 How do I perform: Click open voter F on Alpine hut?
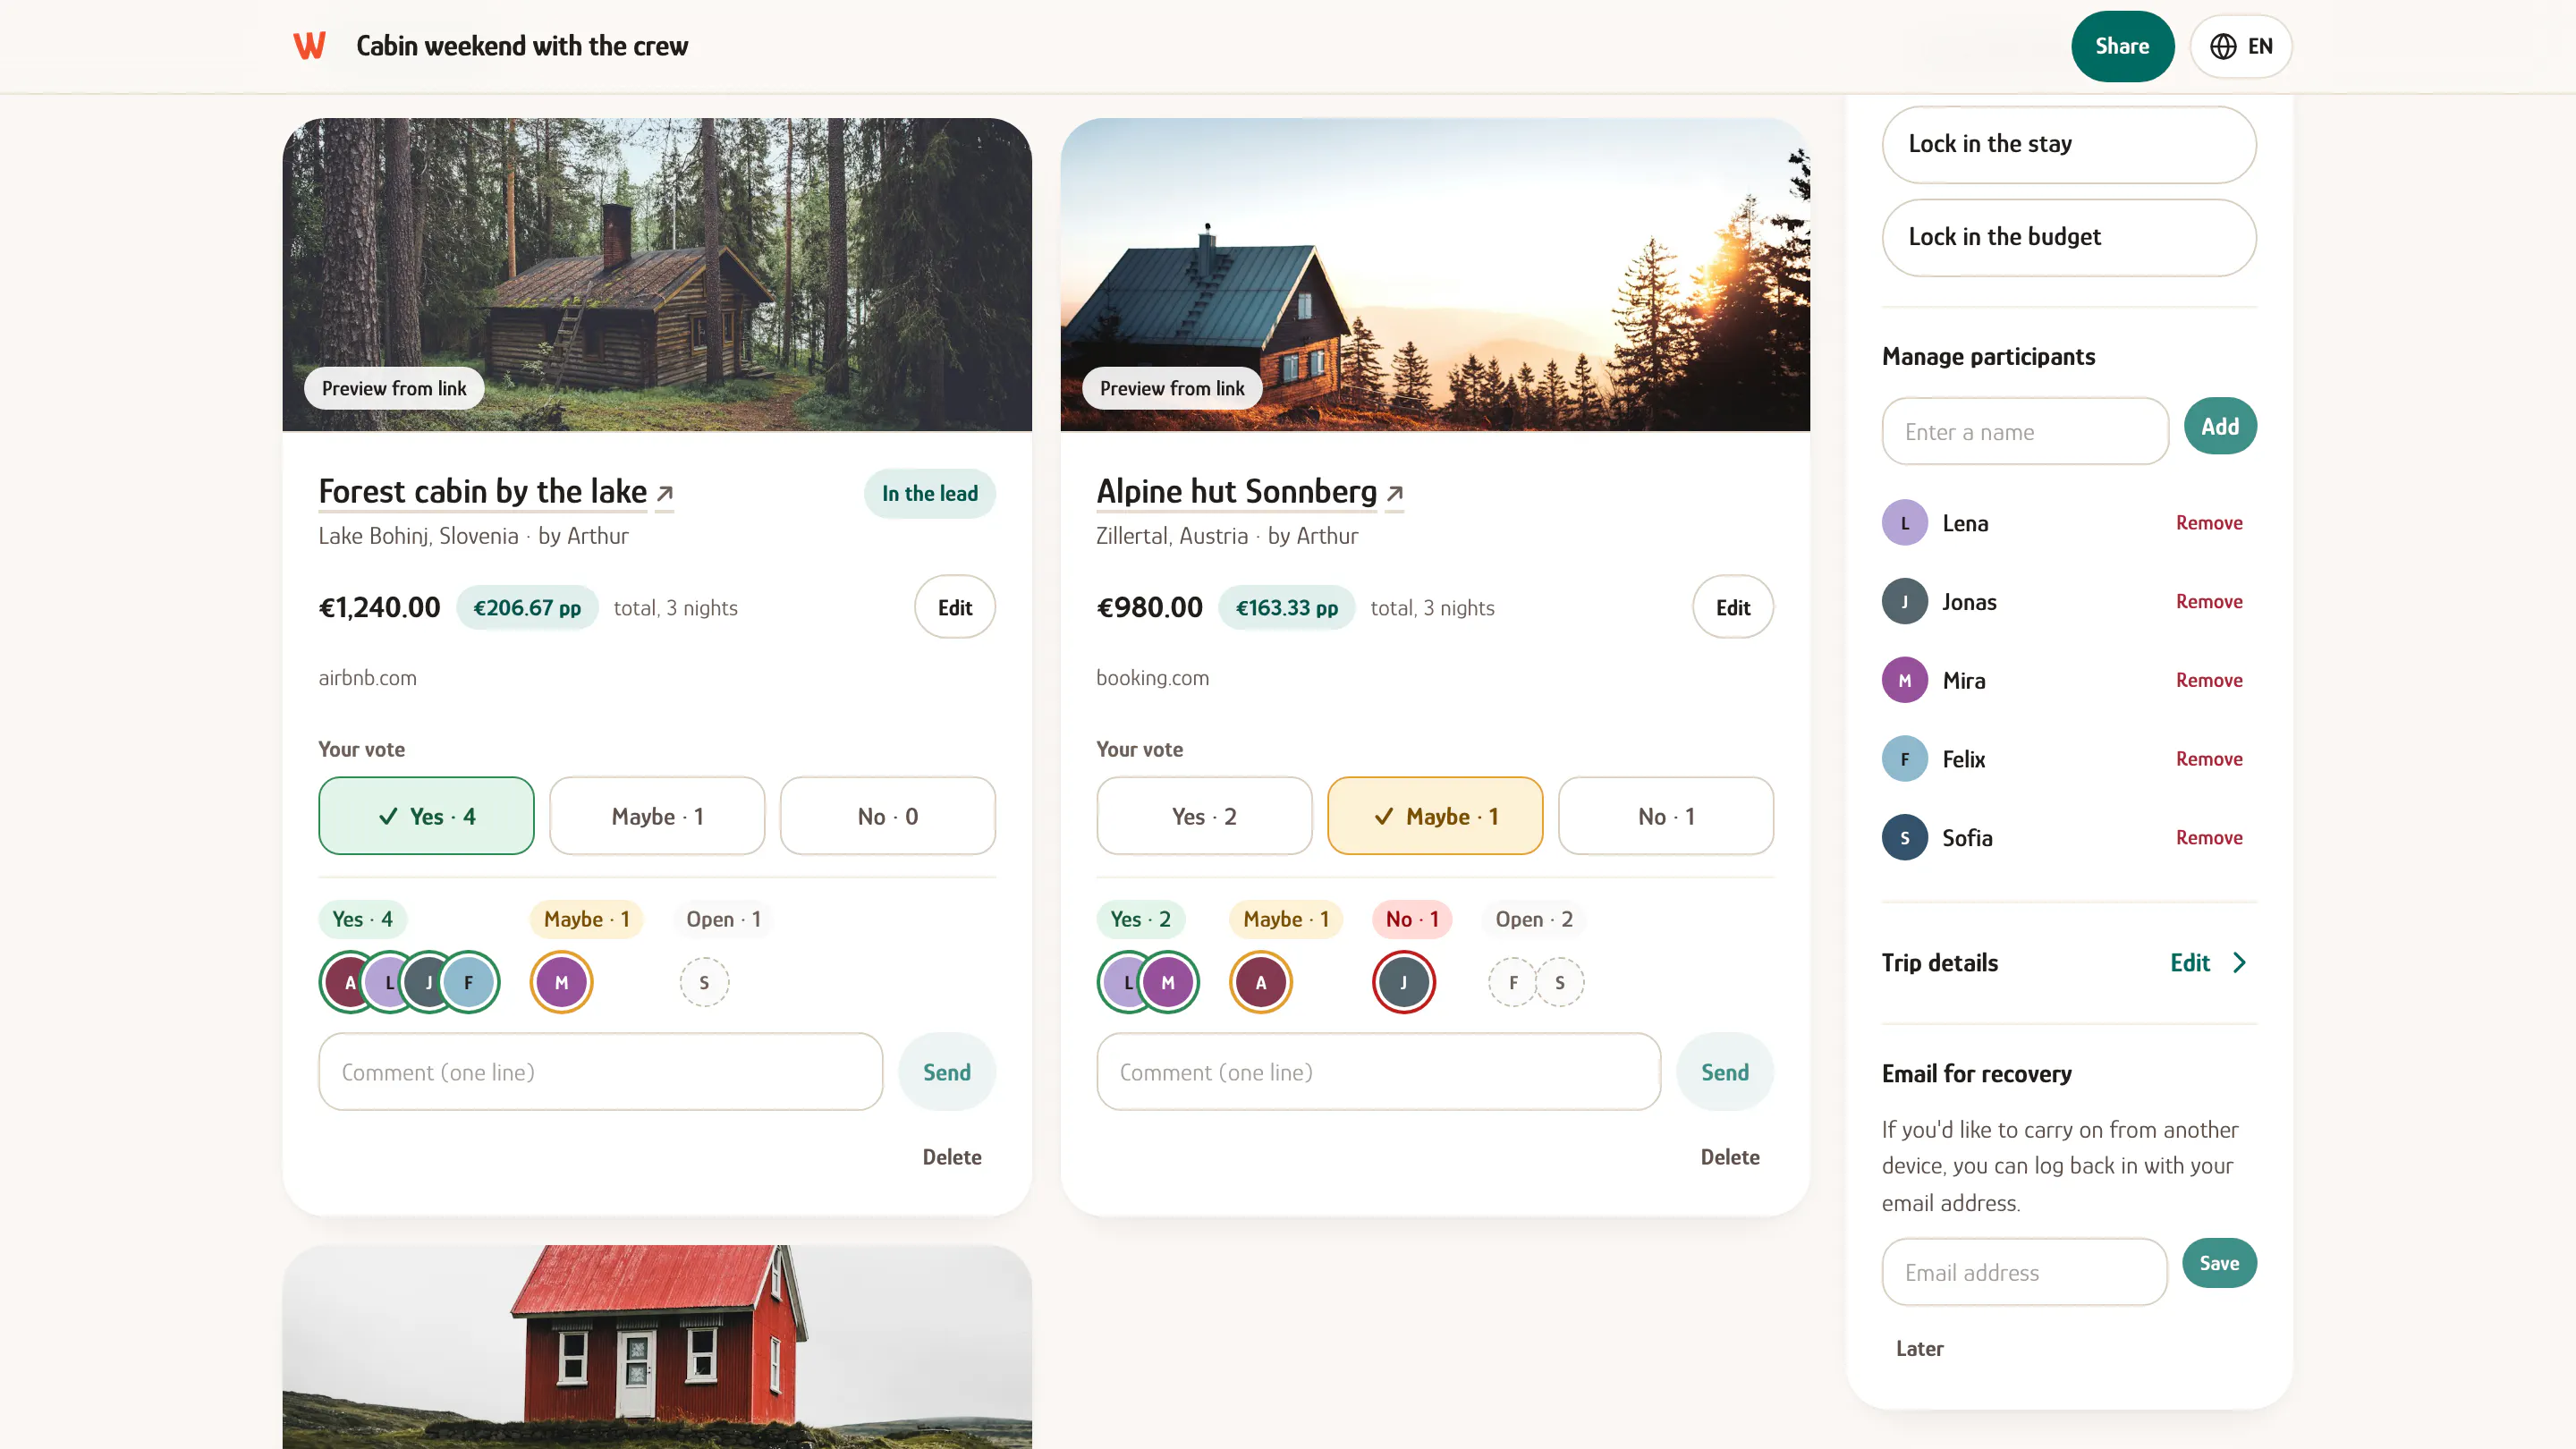1513,983
